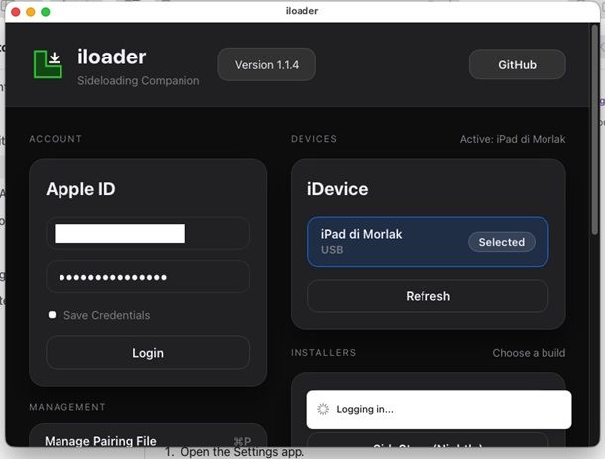Viewport: 605px width, 459px height.
Task: Click the iloader title bar text
Action: click(302, 11)
